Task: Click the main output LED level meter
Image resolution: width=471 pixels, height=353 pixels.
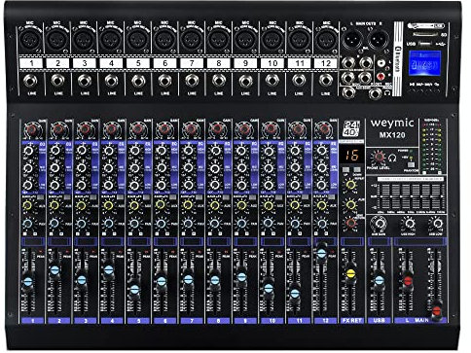Action: click(x=432, y=146)
